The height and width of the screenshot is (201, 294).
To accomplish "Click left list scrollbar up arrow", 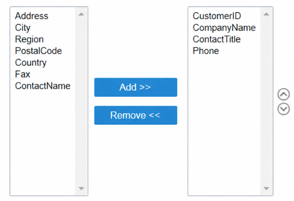I will tap(81, 14).
